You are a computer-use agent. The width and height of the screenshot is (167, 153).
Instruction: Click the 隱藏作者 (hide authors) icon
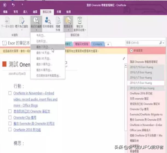point(58,20)
